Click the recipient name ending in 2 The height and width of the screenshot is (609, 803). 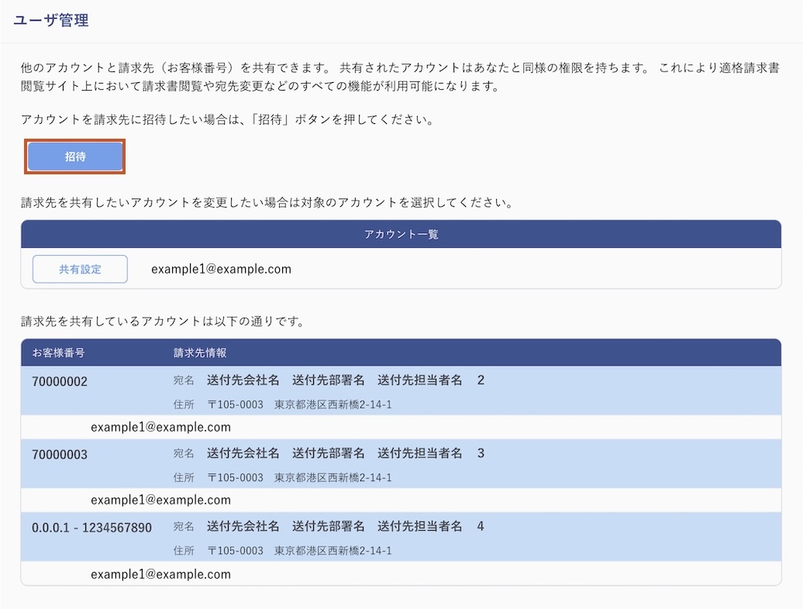click(x=345, y=380)
